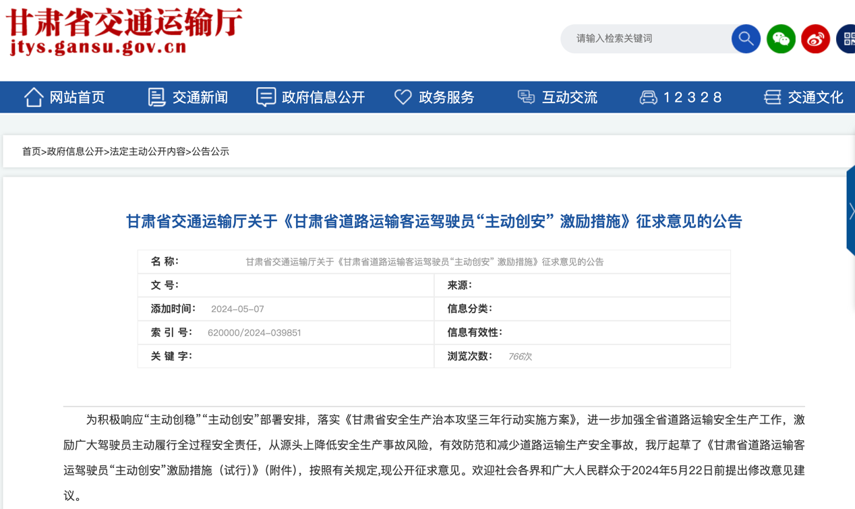Click the 信息分类 label
Screen dimensions: 855x509
pyautogui.click(x=470, y=309)
